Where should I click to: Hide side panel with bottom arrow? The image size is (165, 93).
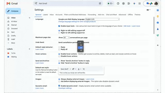(x=158, y=90)
